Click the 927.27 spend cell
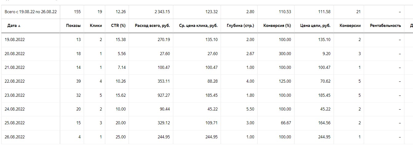The image size is (413, 150). click(x=163, y=95)
